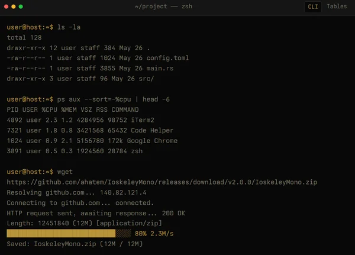Click the 'Connecting to github.com... connected.' line

pyautogui.click(x=80, y=203)
